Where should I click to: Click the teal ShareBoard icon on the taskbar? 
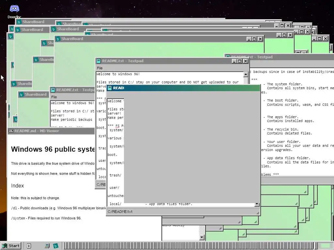click(x=55, y=246)
